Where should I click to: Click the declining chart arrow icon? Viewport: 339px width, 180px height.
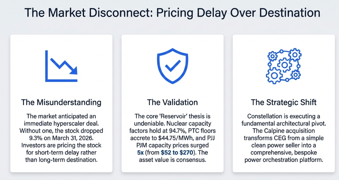click(61, 66)
